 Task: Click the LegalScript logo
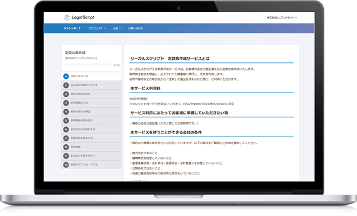pyautogui.click(x=79, y=17)
